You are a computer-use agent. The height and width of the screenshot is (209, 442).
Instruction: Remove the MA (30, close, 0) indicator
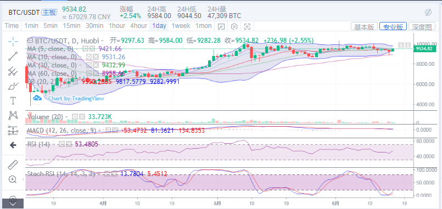(97, 65)
